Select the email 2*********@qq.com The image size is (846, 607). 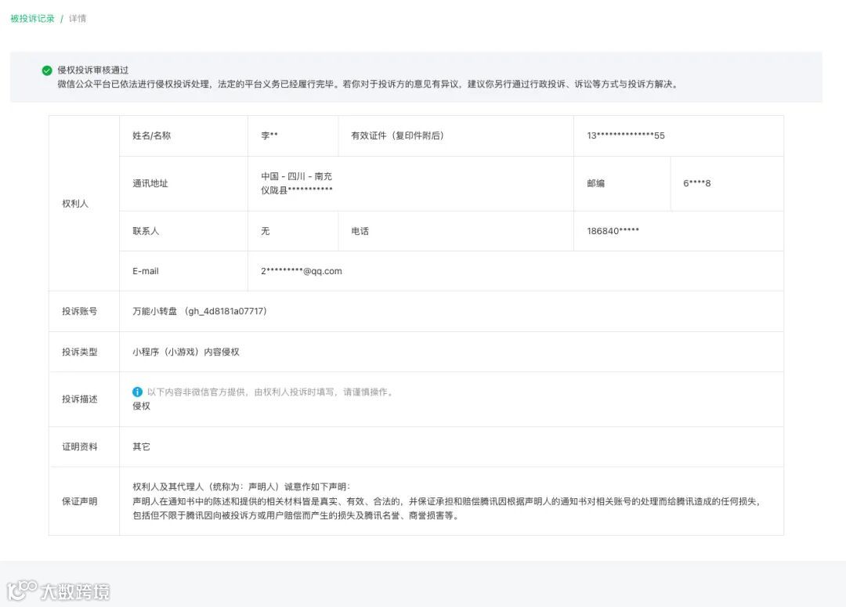(302, 272)
